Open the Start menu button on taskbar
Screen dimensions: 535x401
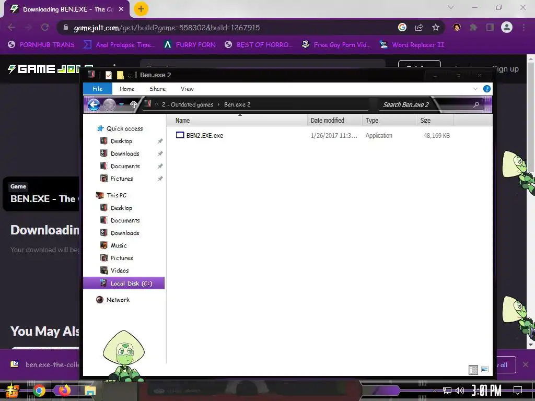[12, 391]
